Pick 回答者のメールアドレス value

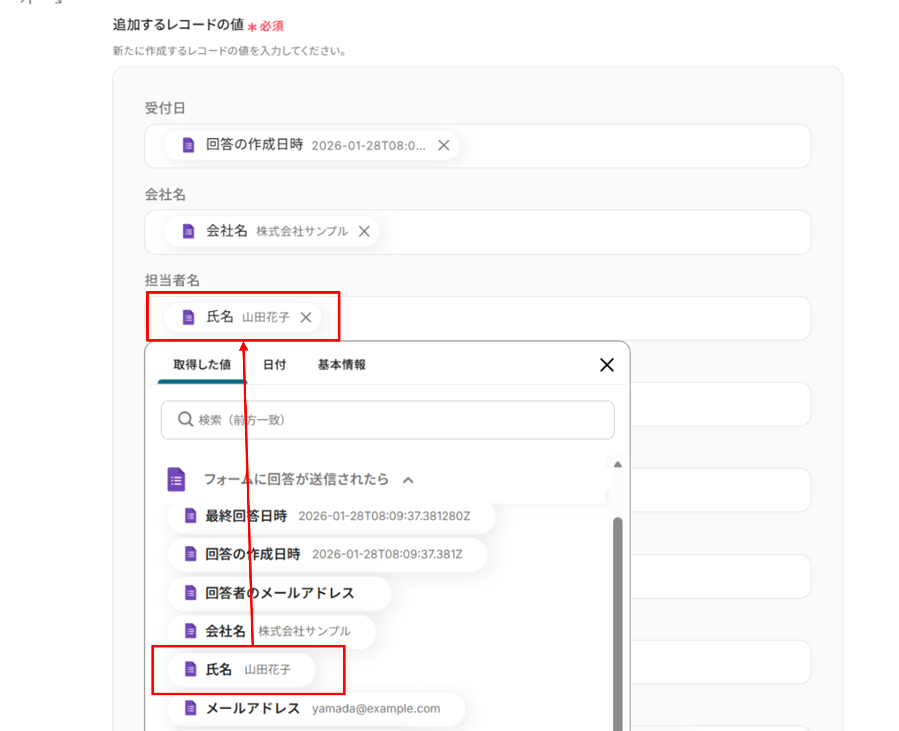(x=279, y=593)
